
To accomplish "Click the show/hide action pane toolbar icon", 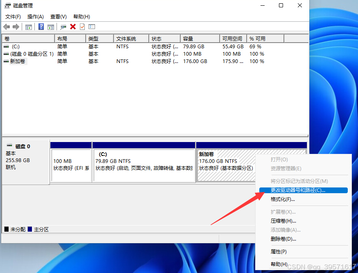I will (x=51, y=27).
